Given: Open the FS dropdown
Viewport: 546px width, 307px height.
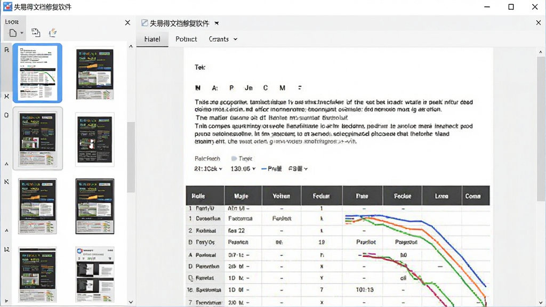Looking at the screenshot, I should pyautogui.click(x=298, y=169).
